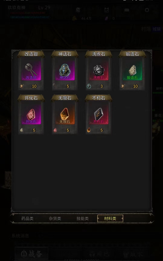Switch to the 杂货类 tab
This screenshot has height=261, width=163.
click(55, 218)
